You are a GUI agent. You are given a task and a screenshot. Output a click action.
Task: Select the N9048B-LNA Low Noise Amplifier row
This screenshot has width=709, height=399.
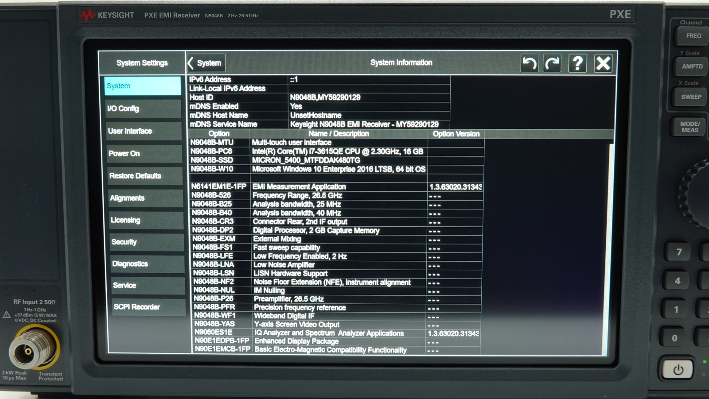click(336, 264)
